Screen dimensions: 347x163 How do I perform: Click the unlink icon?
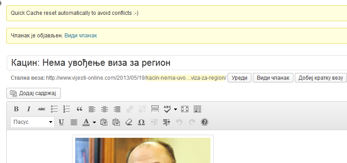point(142,109)
